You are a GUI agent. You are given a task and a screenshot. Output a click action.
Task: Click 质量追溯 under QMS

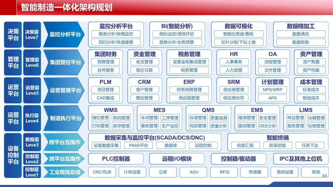click(219, 118)
